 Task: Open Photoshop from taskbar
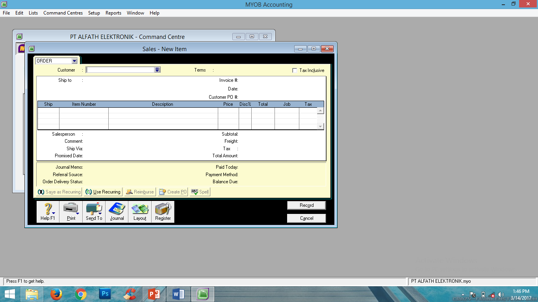tap(105, 294)
